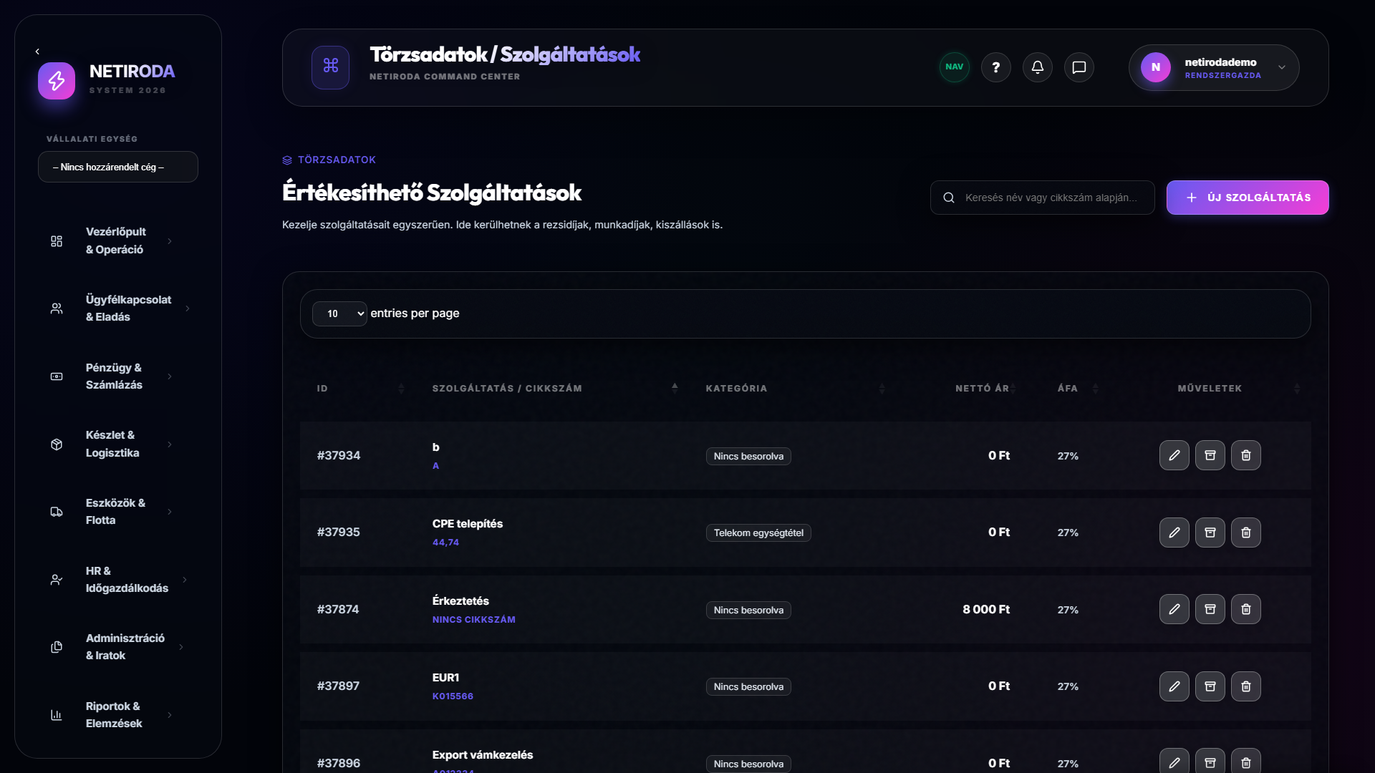Image resolution: width=1375 pixels, height=773 pixels.
Task: Open the Vállalati egység company selector
Action: coord(118,167)
